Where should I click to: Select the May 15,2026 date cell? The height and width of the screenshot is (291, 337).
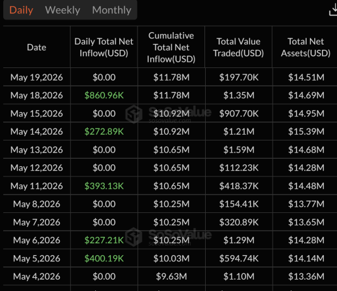37,113
